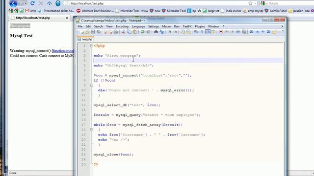
Task: Click the Print icon in Notepad++ toolbar
Action: [116, 32]
